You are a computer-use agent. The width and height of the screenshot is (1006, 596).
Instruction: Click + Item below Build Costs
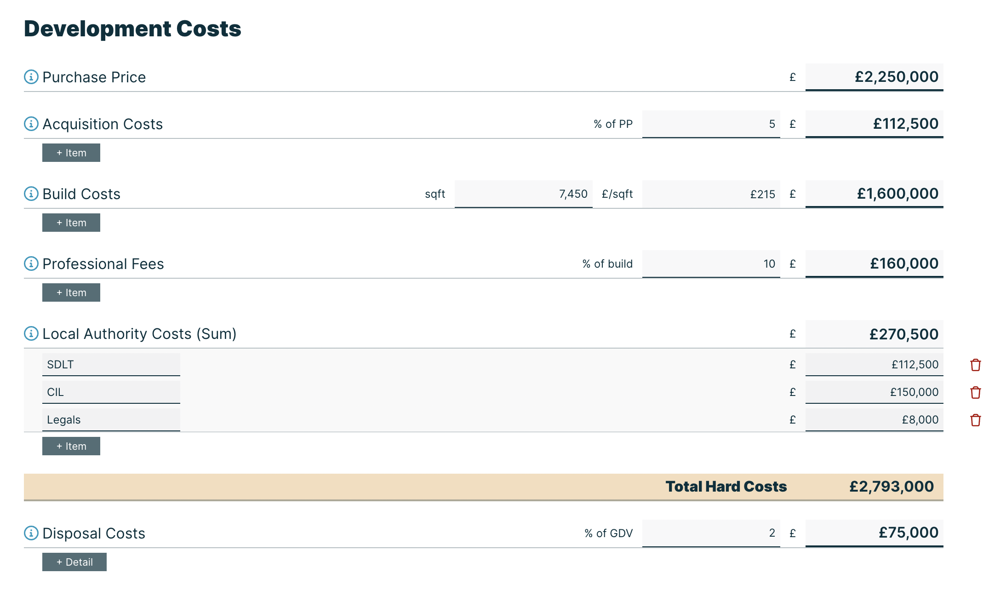click(71, 223)
